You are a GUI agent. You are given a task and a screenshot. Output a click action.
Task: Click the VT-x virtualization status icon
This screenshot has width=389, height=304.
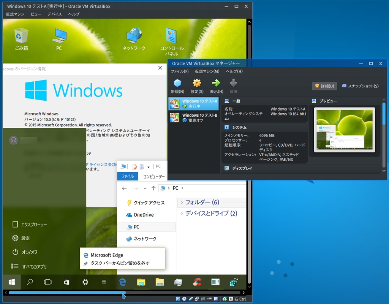click(x=216, y=299)
